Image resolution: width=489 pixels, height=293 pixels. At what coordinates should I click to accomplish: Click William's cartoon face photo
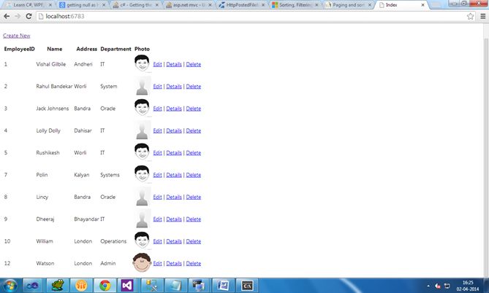tap(142, 240)
